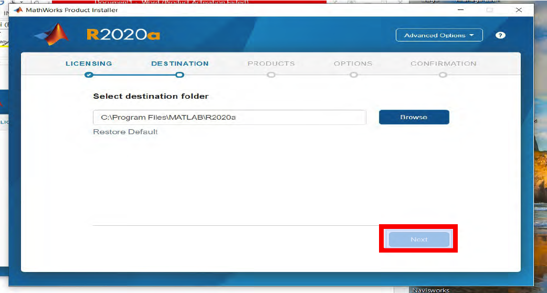This screenshot has width=547, height=293.
Task: Go to the LICENSING step label
Action: click(89, 64)
